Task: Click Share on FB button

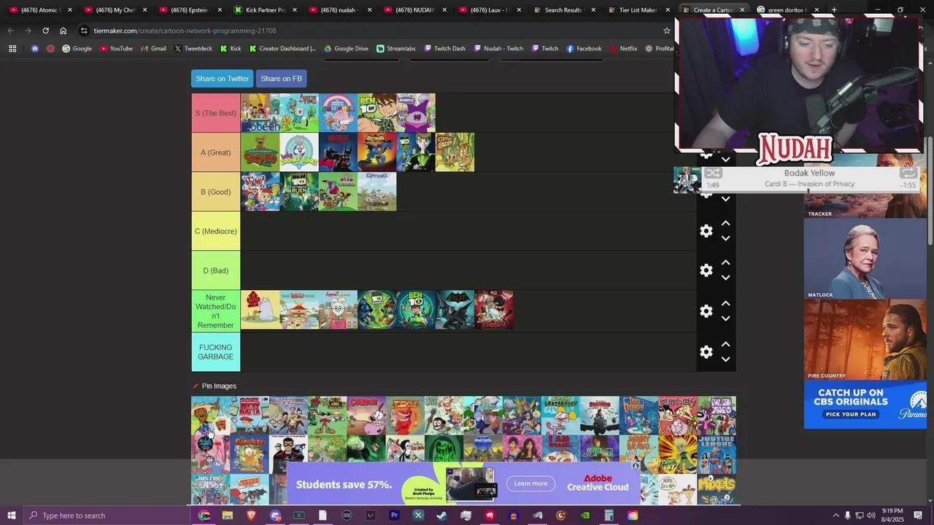Action: tap(281, 79)
